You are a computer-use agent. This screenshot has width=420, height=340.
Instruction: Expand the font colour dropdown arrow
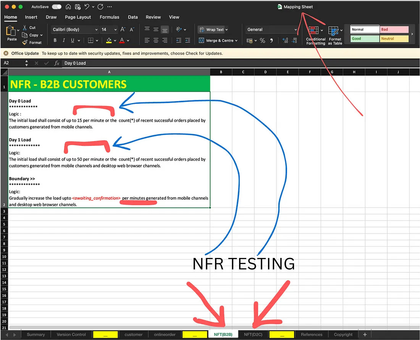click(128, 40)
